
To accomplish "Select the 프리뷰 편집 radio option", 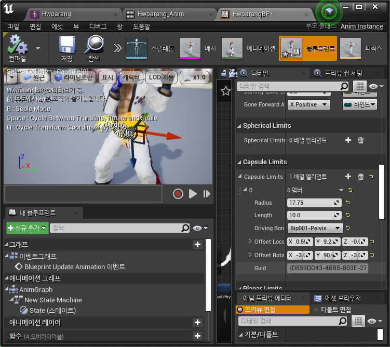I will tap(272, 310).
